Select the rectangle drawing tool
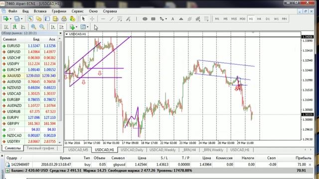Screen dimensions: 319x179 [x=153, y=19]
